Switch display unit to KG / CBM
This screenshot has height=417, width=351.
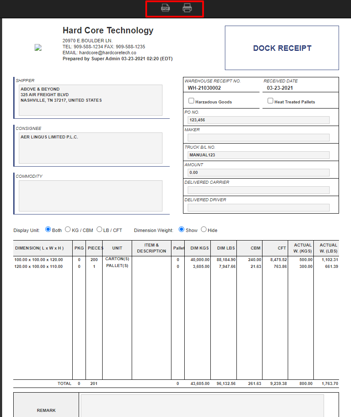tap(68, 229)
